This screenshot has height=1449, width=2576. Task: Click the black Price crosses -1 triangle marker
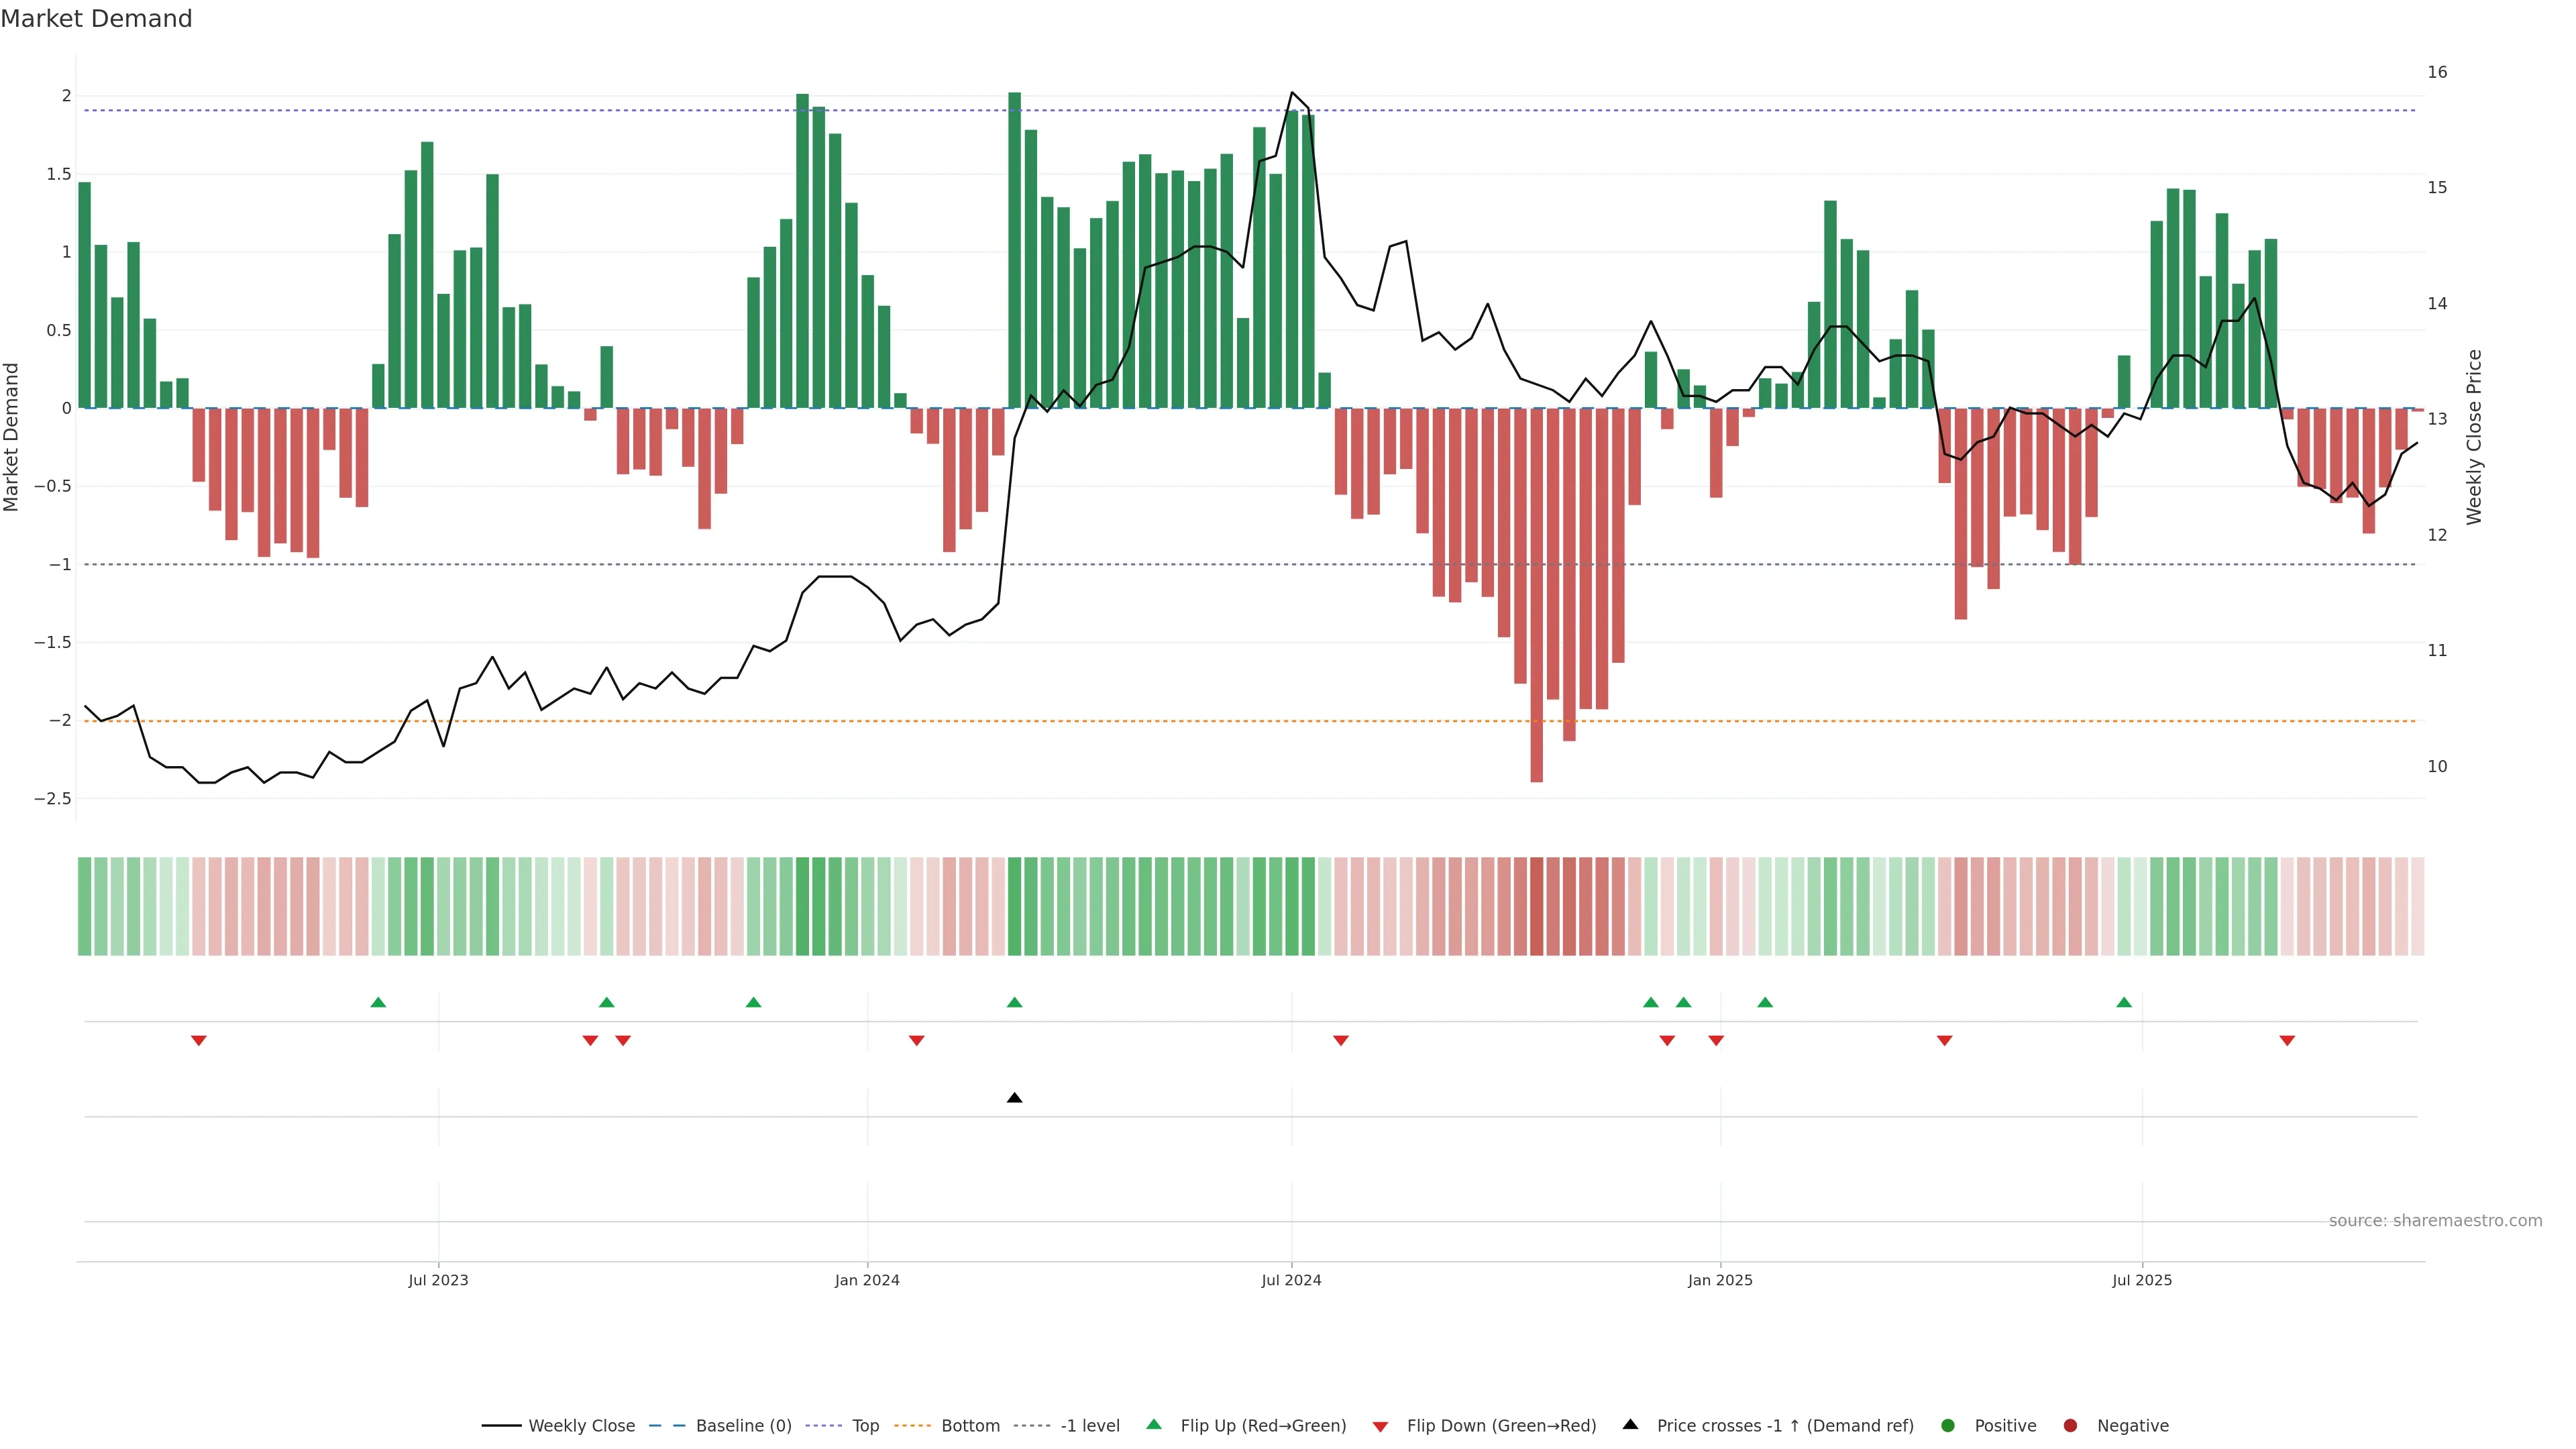click(1014, 1098)
